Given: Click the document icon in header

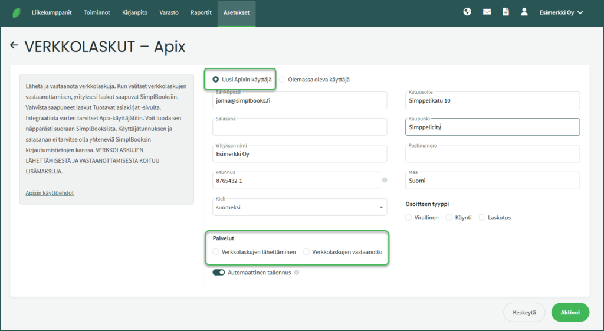Looking at the screenshot, I should (x=505, y=12).
